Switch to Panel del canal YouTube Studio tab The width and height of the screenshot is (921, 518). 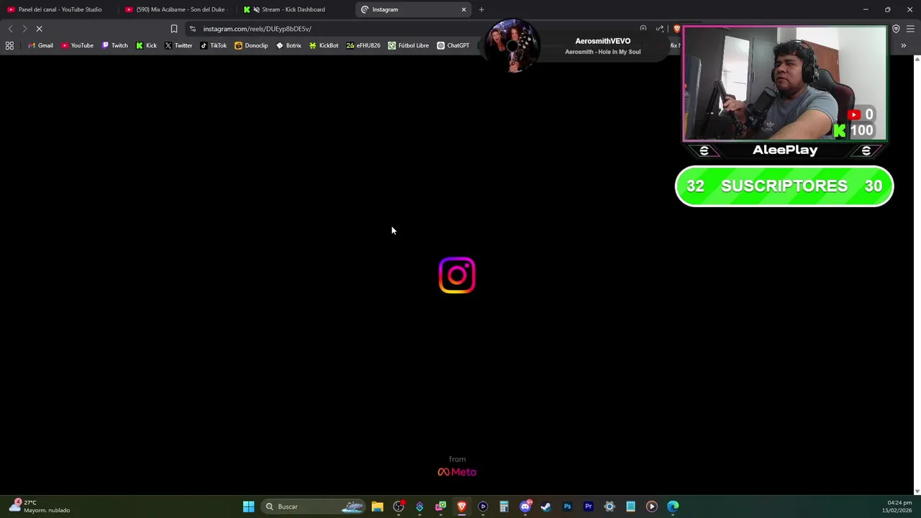click(59, 9)
